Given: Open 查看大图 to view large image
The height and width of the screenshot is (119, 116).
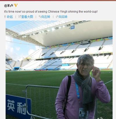Looking at the screenshot, I should tap(27, 17).
